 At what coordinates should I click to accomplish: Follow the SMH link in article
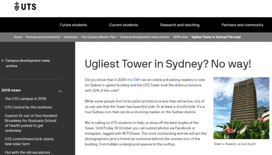(134, 80)
